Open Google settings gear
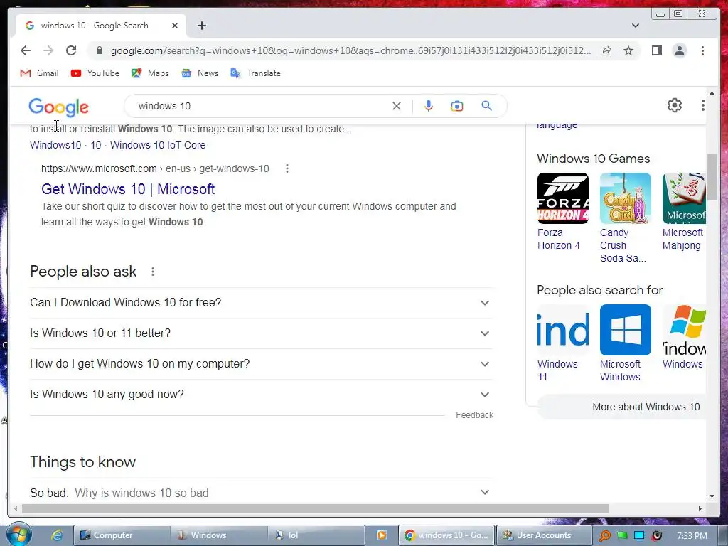 point(675,105)
